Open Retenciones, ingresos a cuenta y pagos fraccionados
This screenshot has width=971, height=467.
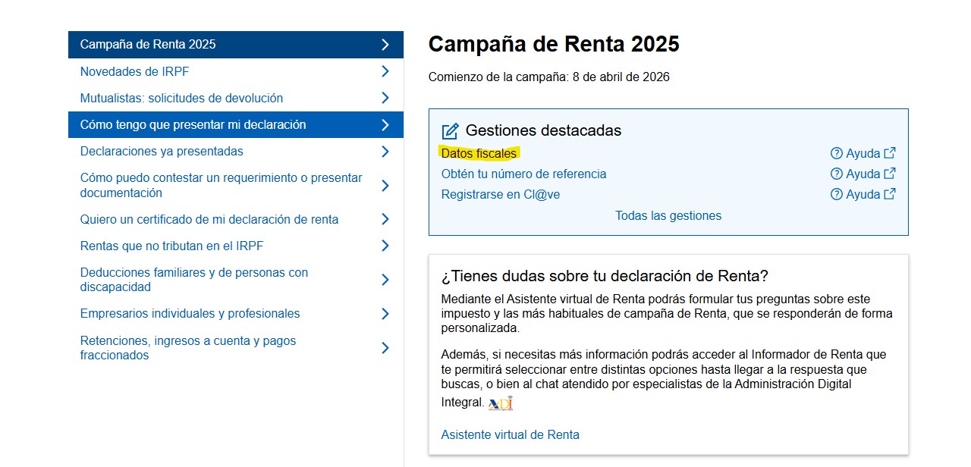[236, 348]
